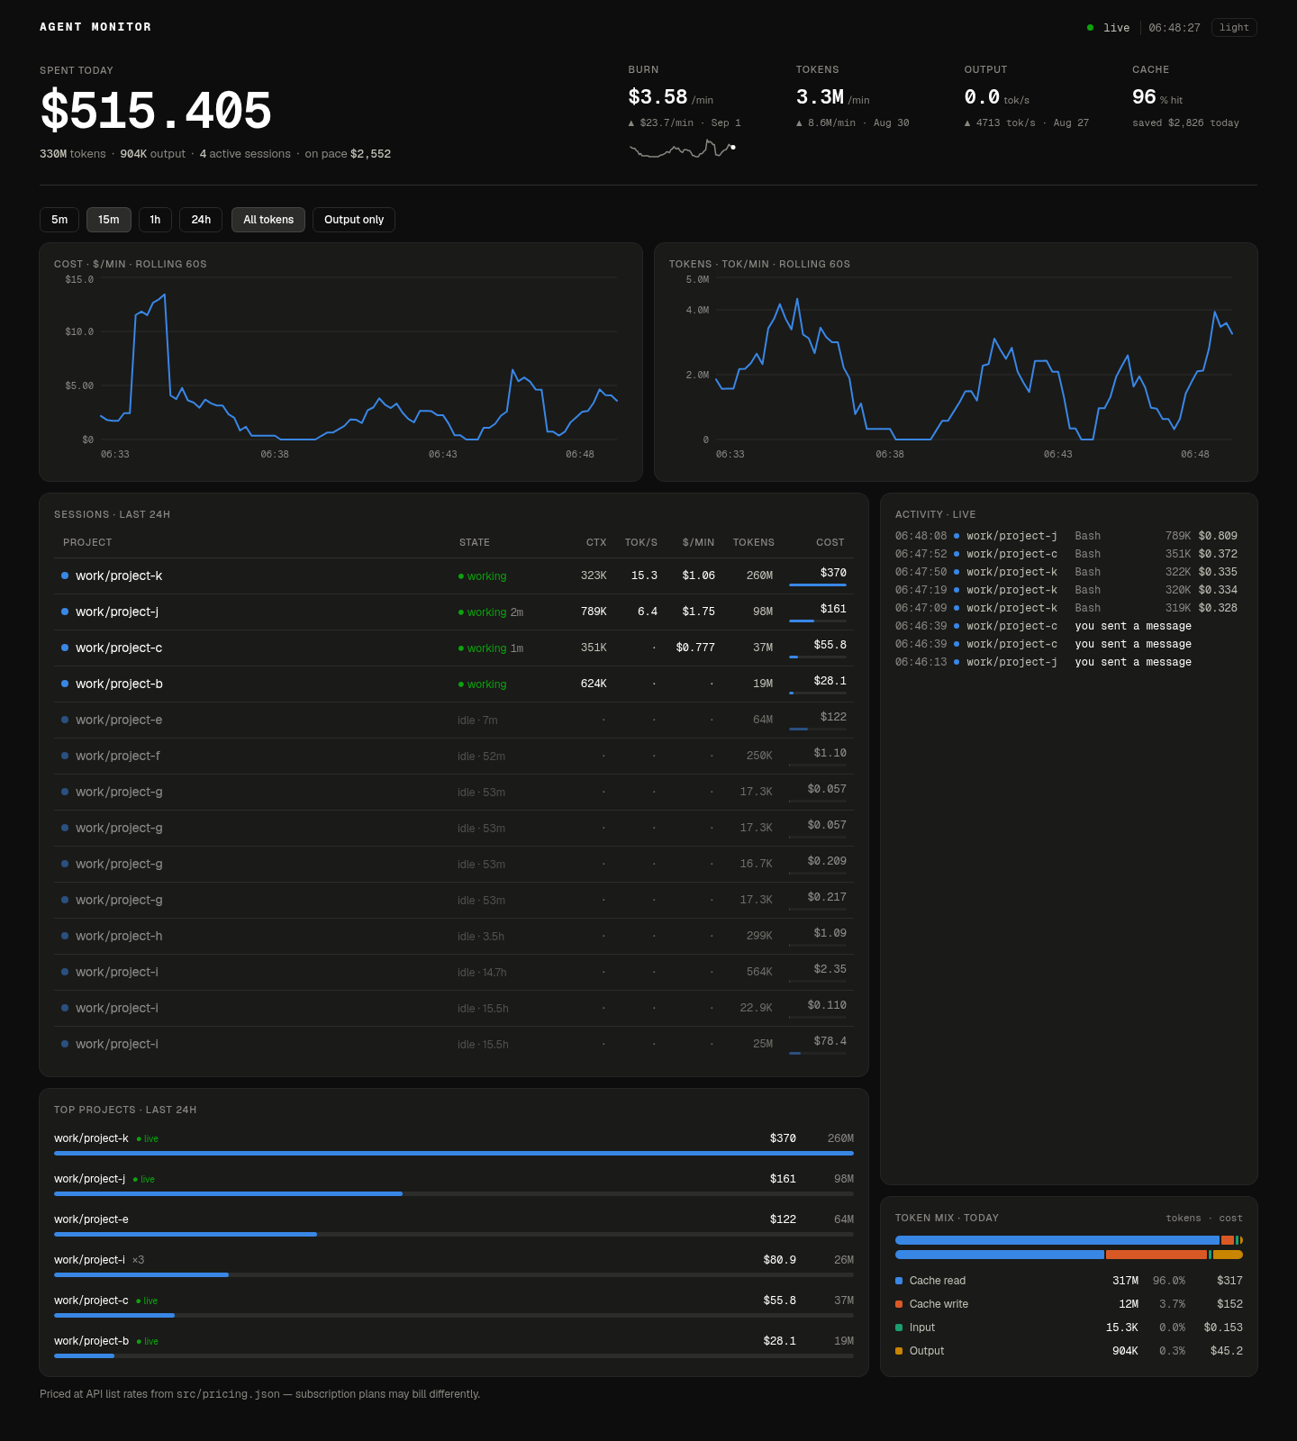Click $161 cost bar for project-j

pos(818,621)
